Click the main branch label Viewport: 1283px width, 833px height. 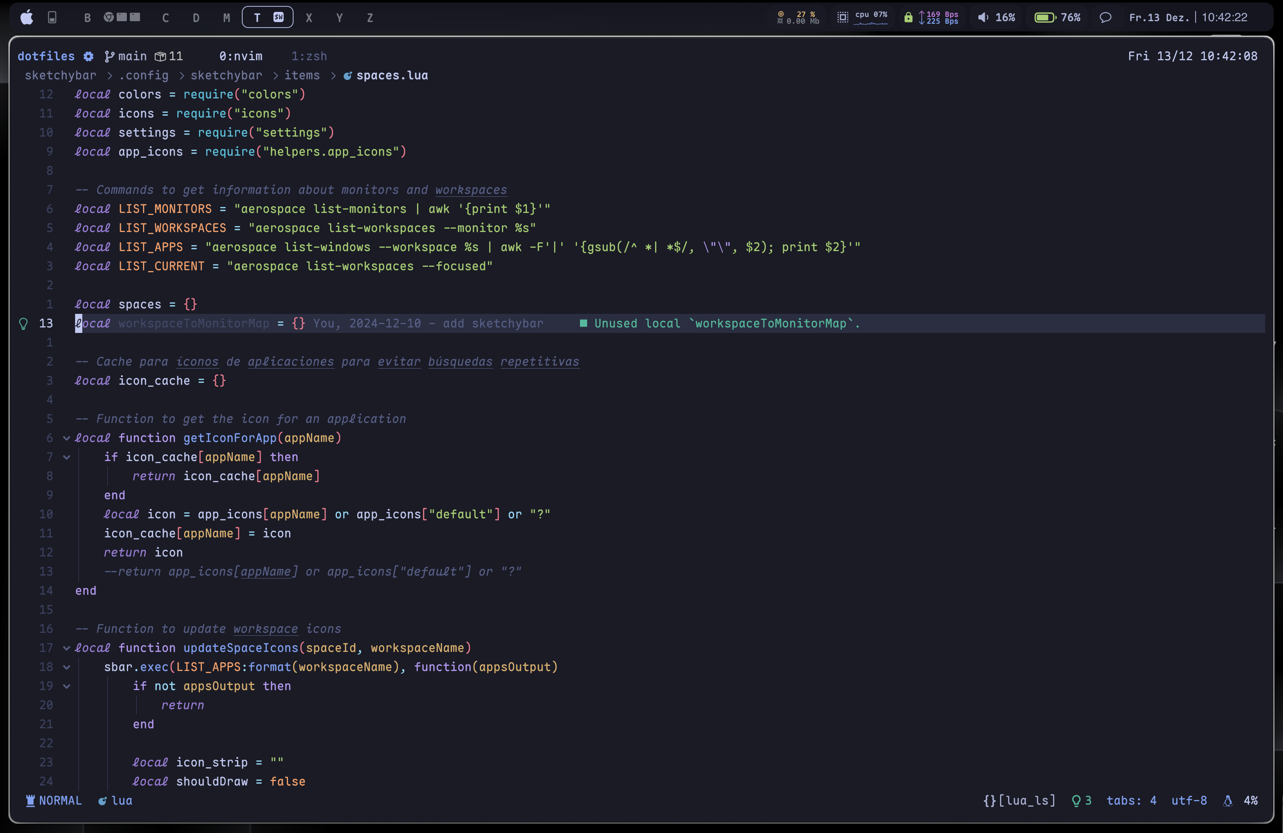click(133, 56)
